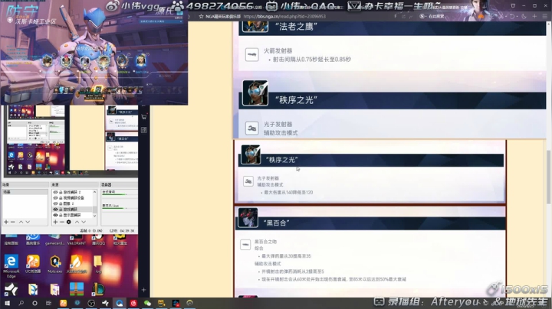Image resolution: width=552 pixels, height=309 pixels.
Task: Click the browser undo arrow icon
Action: 512,17
